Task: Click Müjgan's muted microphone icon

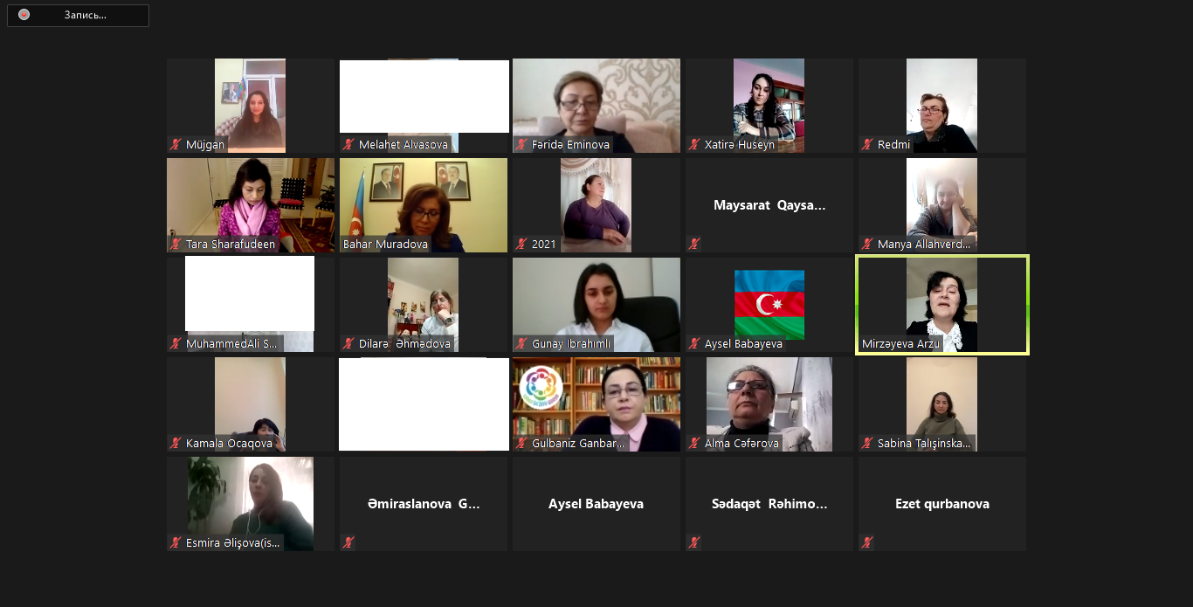Action: coord(176,145)
